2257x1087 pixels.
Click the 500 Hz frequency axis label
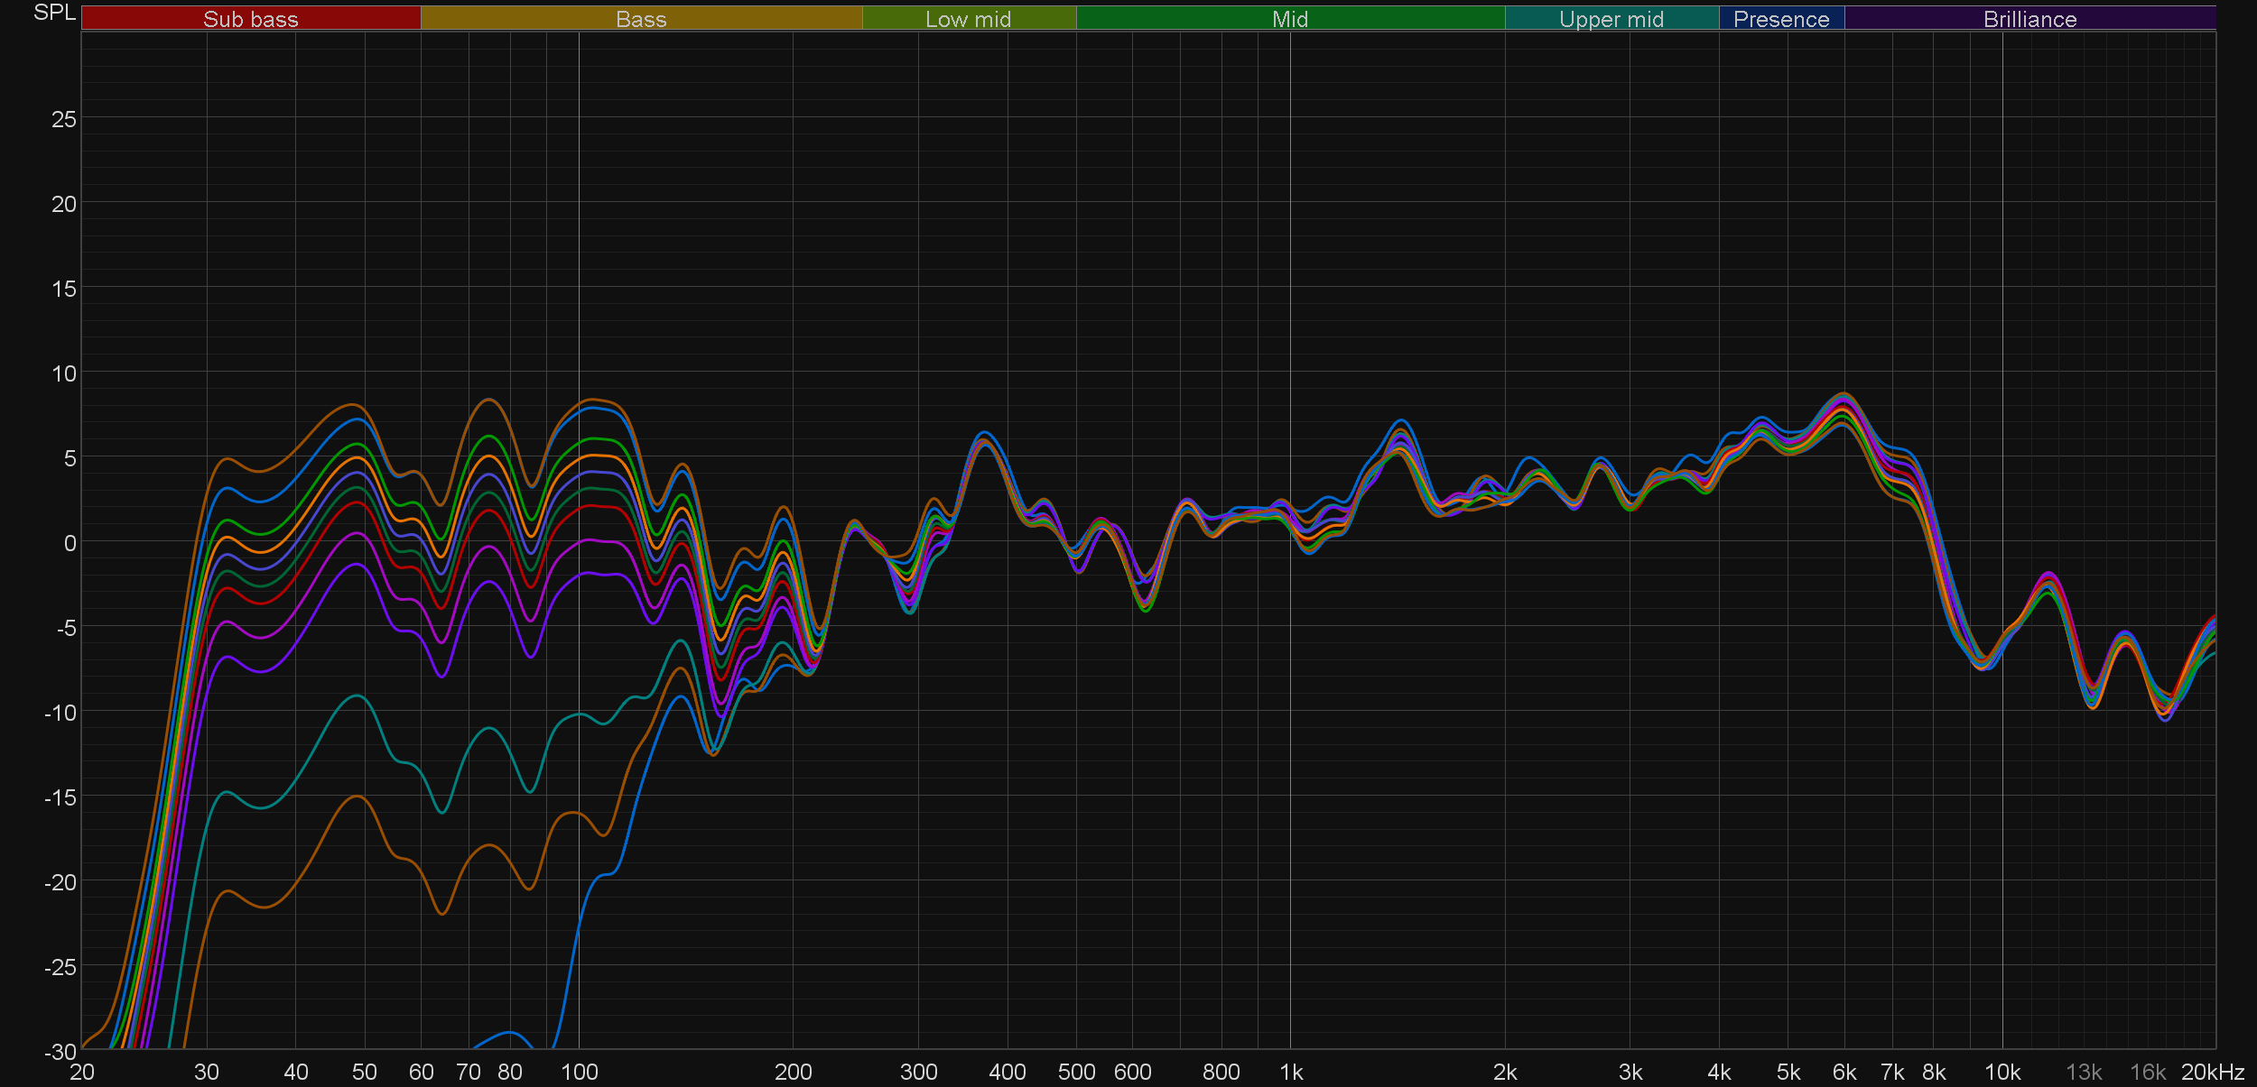[1076, 1073]
